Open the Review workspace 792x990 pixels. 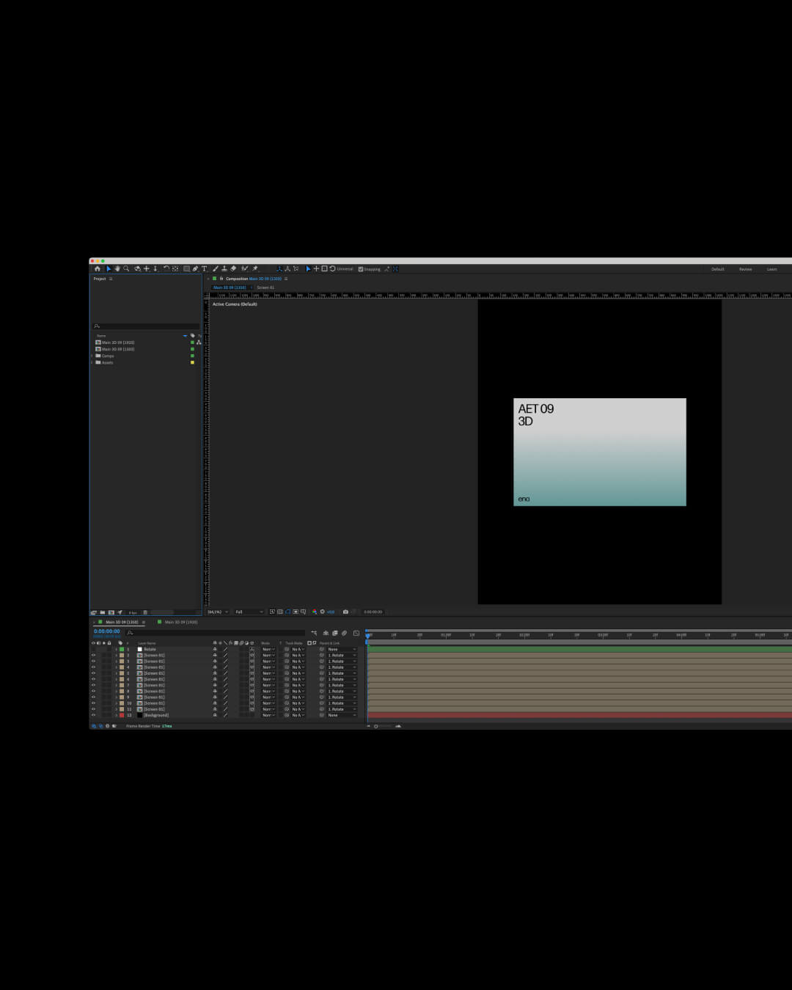(x=745, y=269)
